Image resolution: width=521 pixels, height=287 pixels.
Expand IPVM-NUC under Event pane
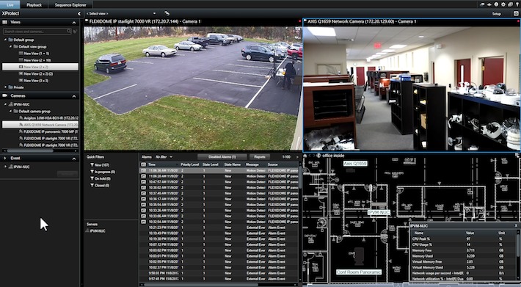[x=5, y=167]
